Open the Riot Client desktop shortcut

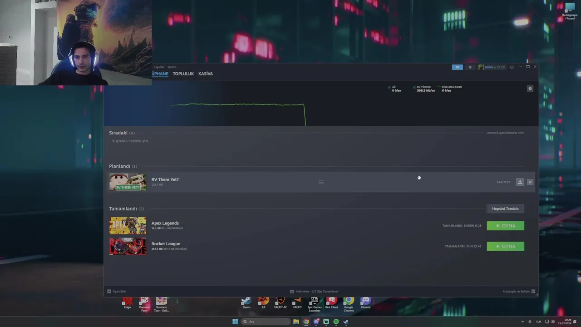point(331,303)
